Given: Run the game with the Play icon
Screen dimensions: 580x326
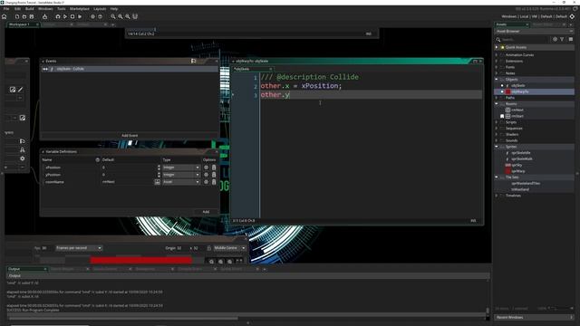Looking at the screenshot, I should [x=65, y=16].
